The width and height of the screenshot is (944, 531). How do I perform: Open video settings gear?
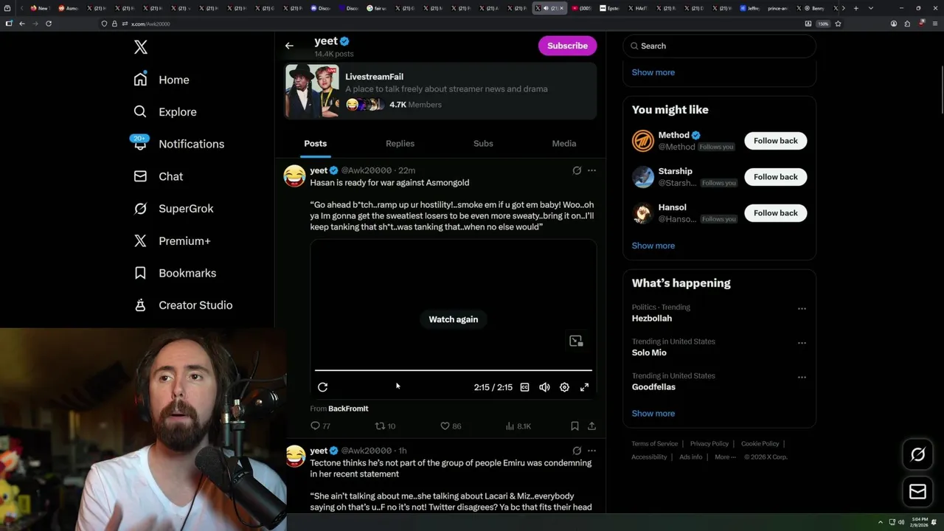564,387
